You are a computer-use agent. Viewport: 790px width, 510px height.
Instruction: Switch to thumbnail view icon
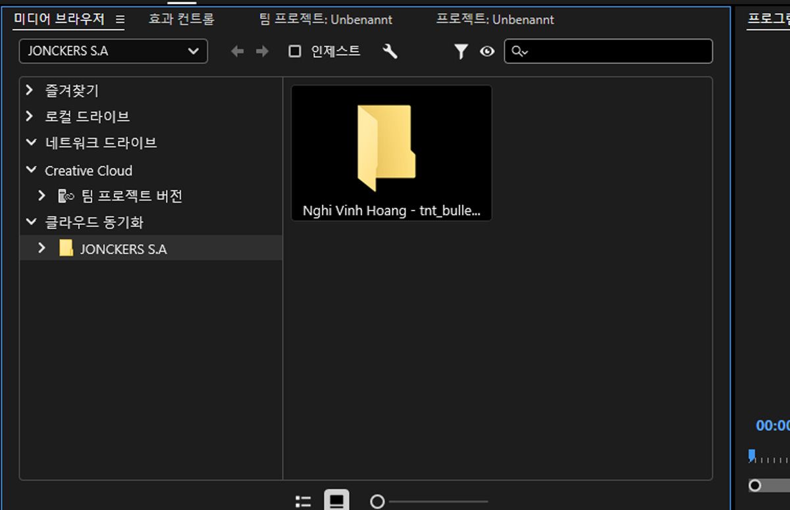point(336,501)
